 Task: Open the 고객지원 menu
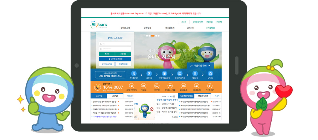pos(190,28)
